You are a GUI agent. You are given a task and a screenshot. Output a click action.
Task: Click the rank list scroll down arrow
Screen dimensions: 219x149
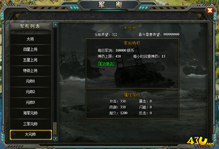pos(56,138)
